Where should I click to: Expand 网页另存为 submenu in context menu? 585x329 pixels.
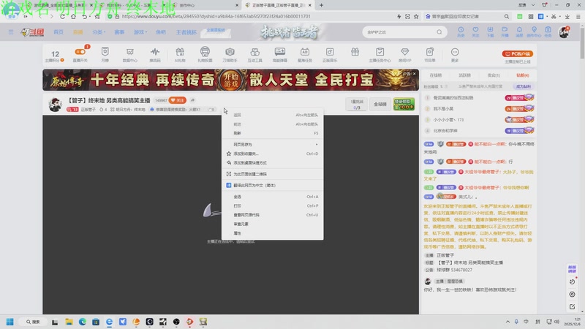(x=272, y=144)
